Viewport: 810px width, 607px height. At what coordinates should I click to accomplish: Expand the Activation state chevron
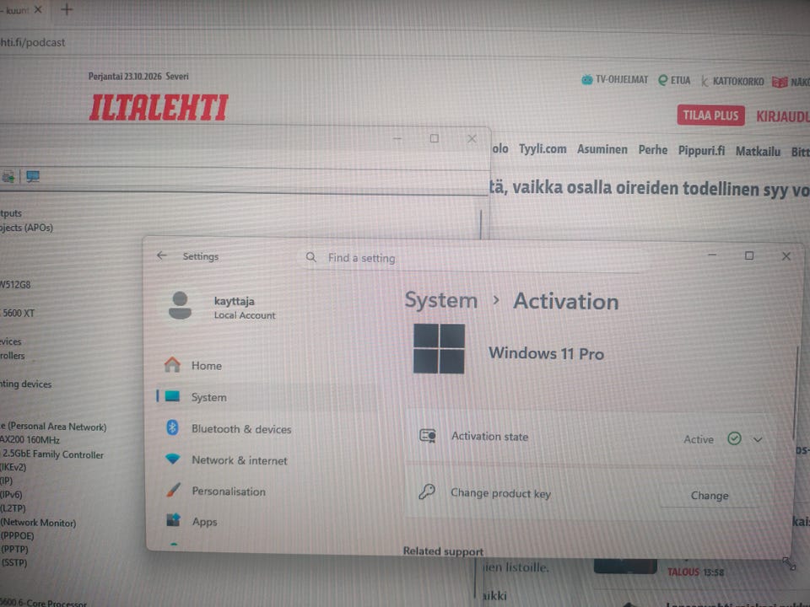[758, 440]
